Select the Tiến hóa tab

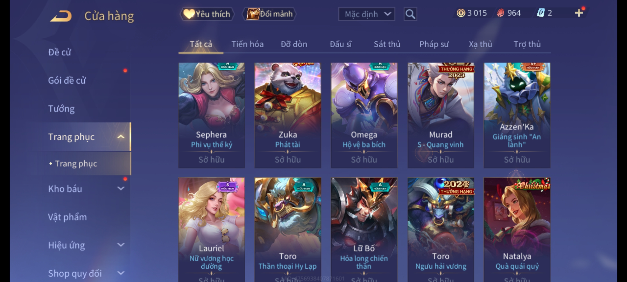tap(247, 44)
